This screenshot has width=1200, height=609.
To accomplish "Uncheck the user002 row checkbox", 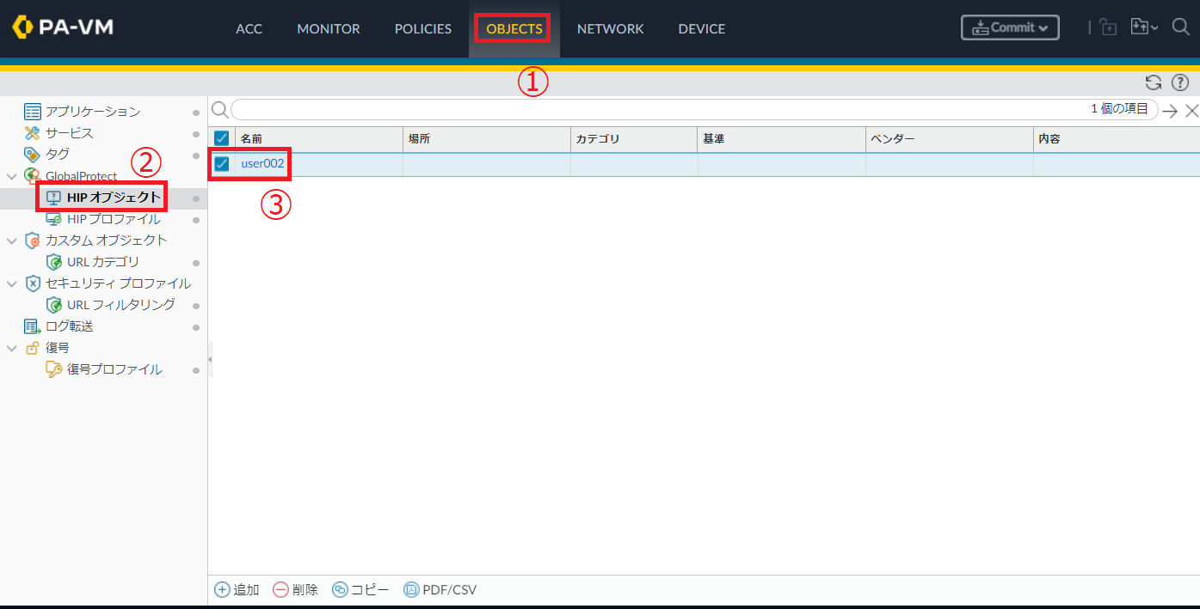I will (x=221, y=164).
